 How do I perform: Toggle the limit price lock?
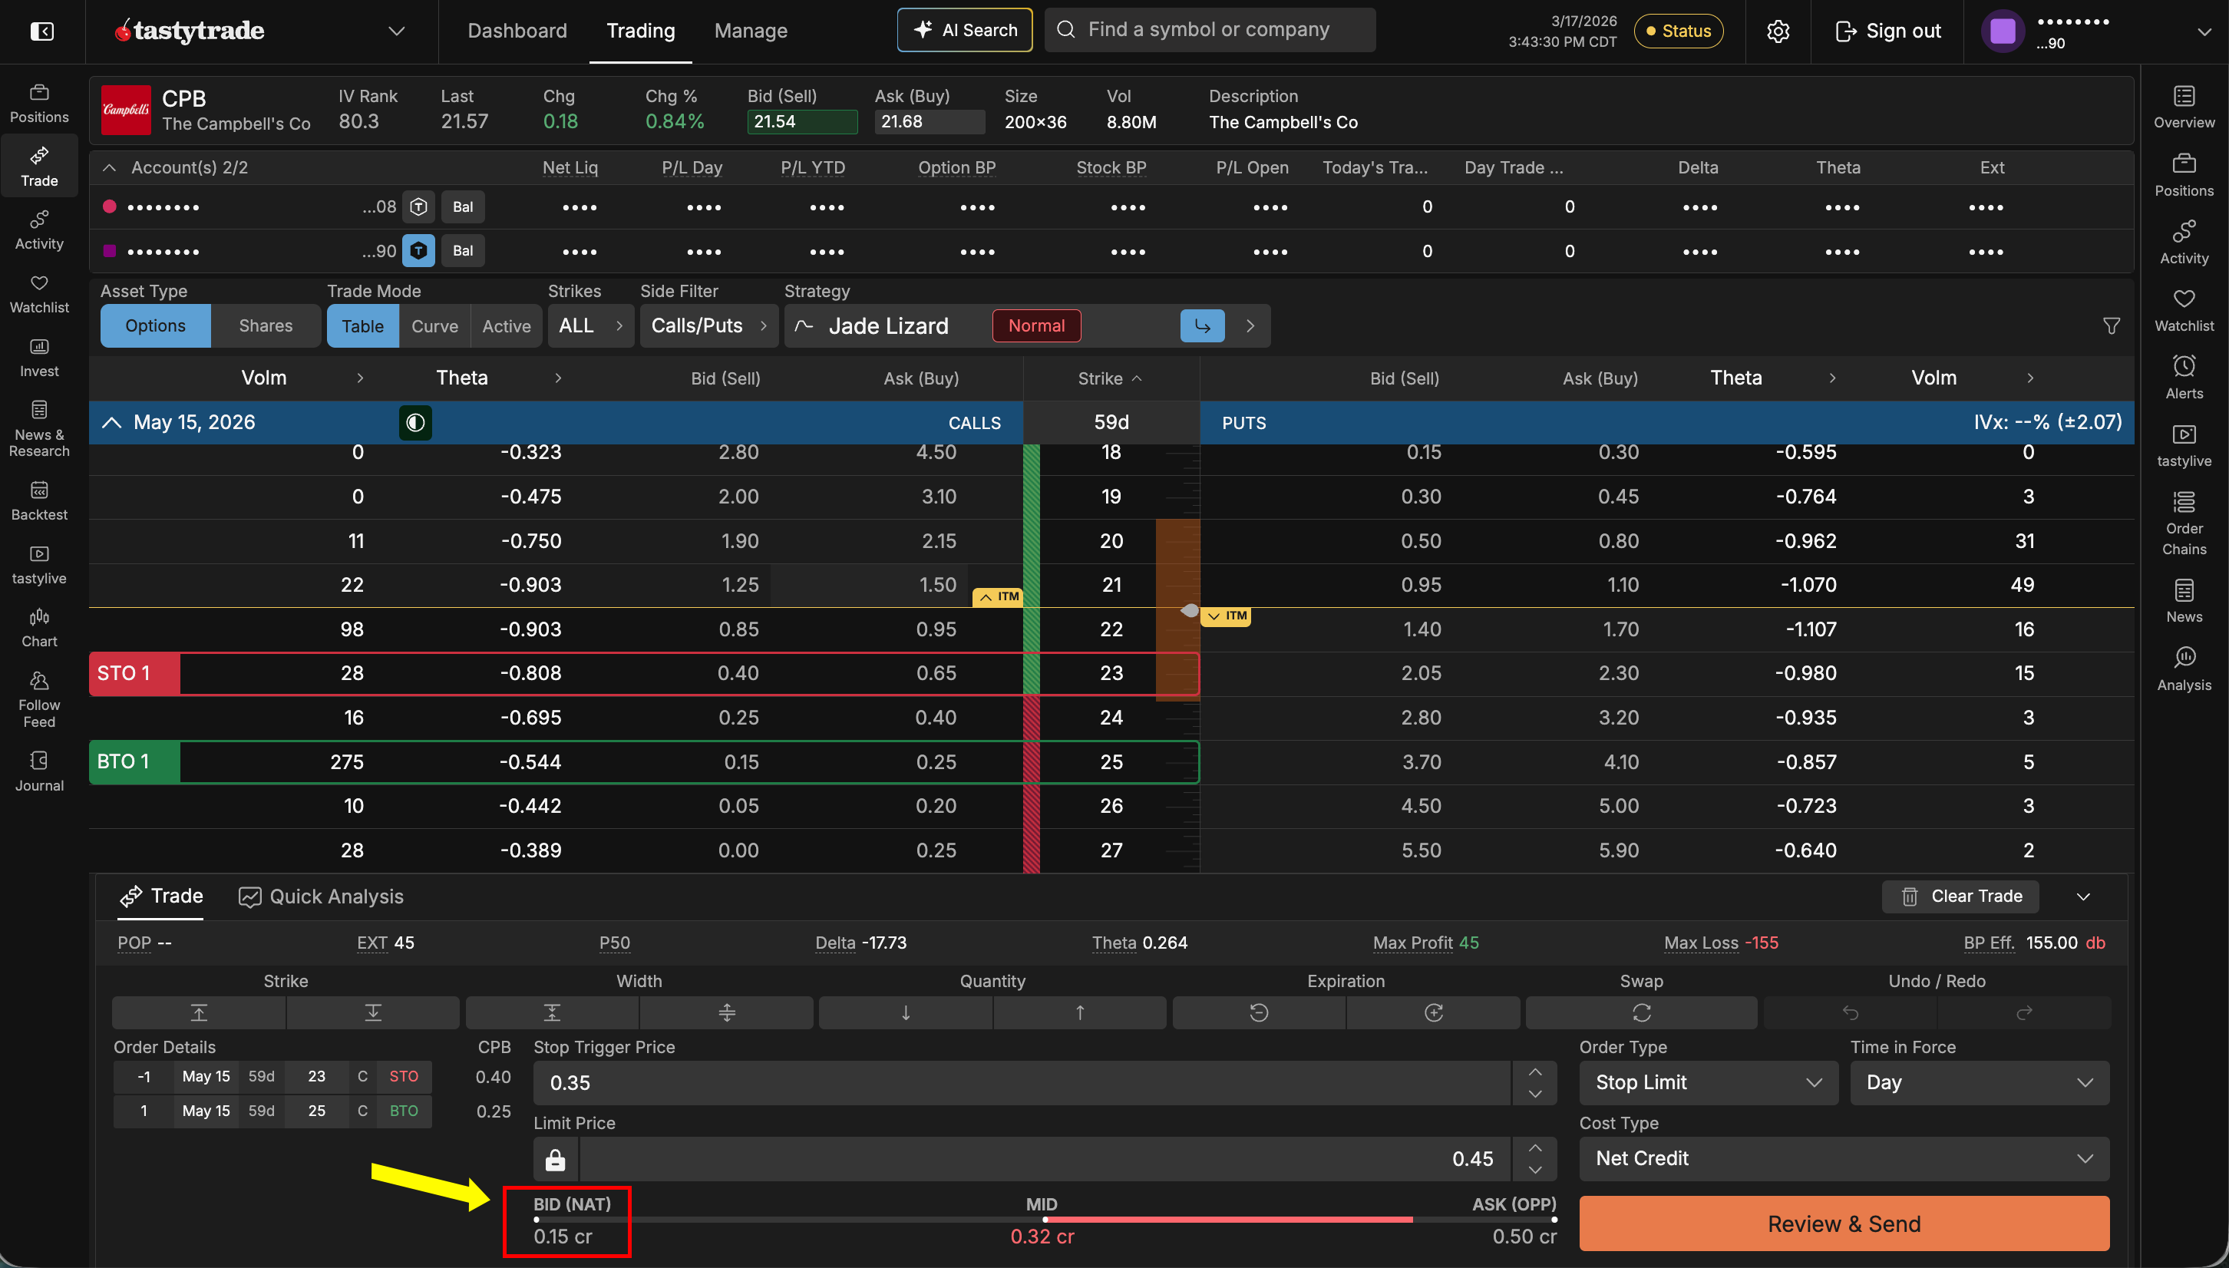coord(556,1159)
